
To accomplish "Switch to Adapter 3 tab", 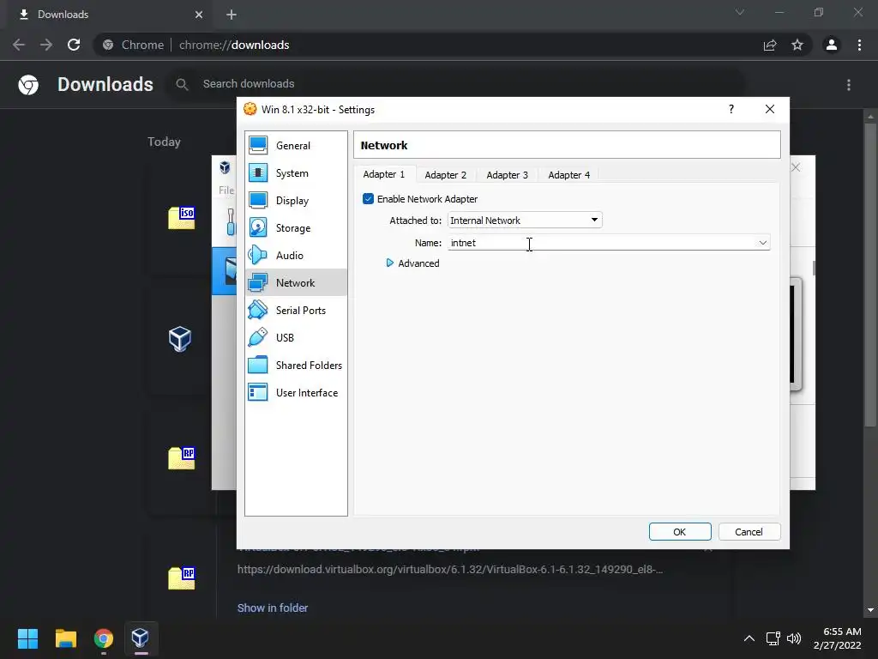I will [x=508, y=175].
